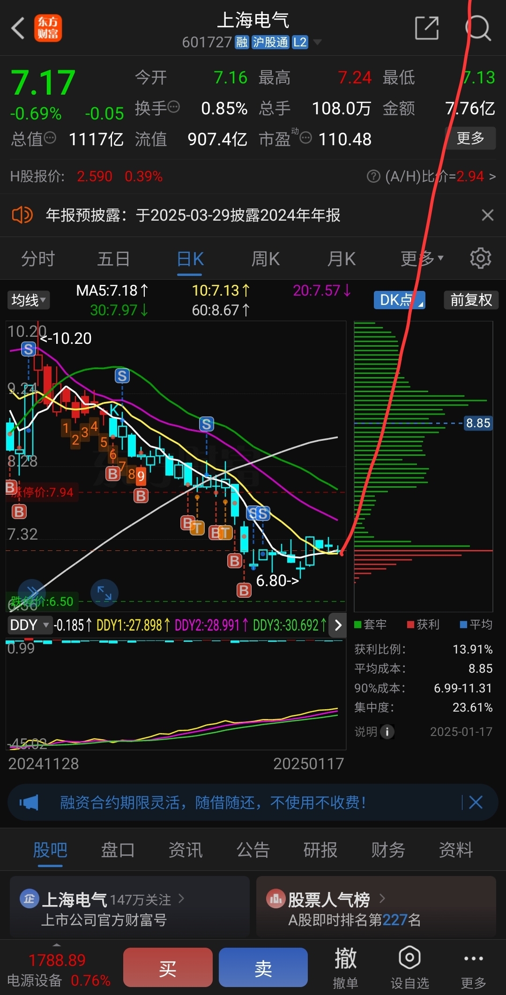The image size is (506, 995).
Task: Switch to 盘口 tab
Action: coord(118,850)
